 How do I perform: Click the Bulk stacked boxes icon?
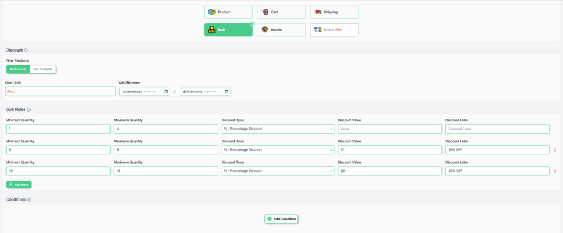pyautogui.click(x=212, y=30)
